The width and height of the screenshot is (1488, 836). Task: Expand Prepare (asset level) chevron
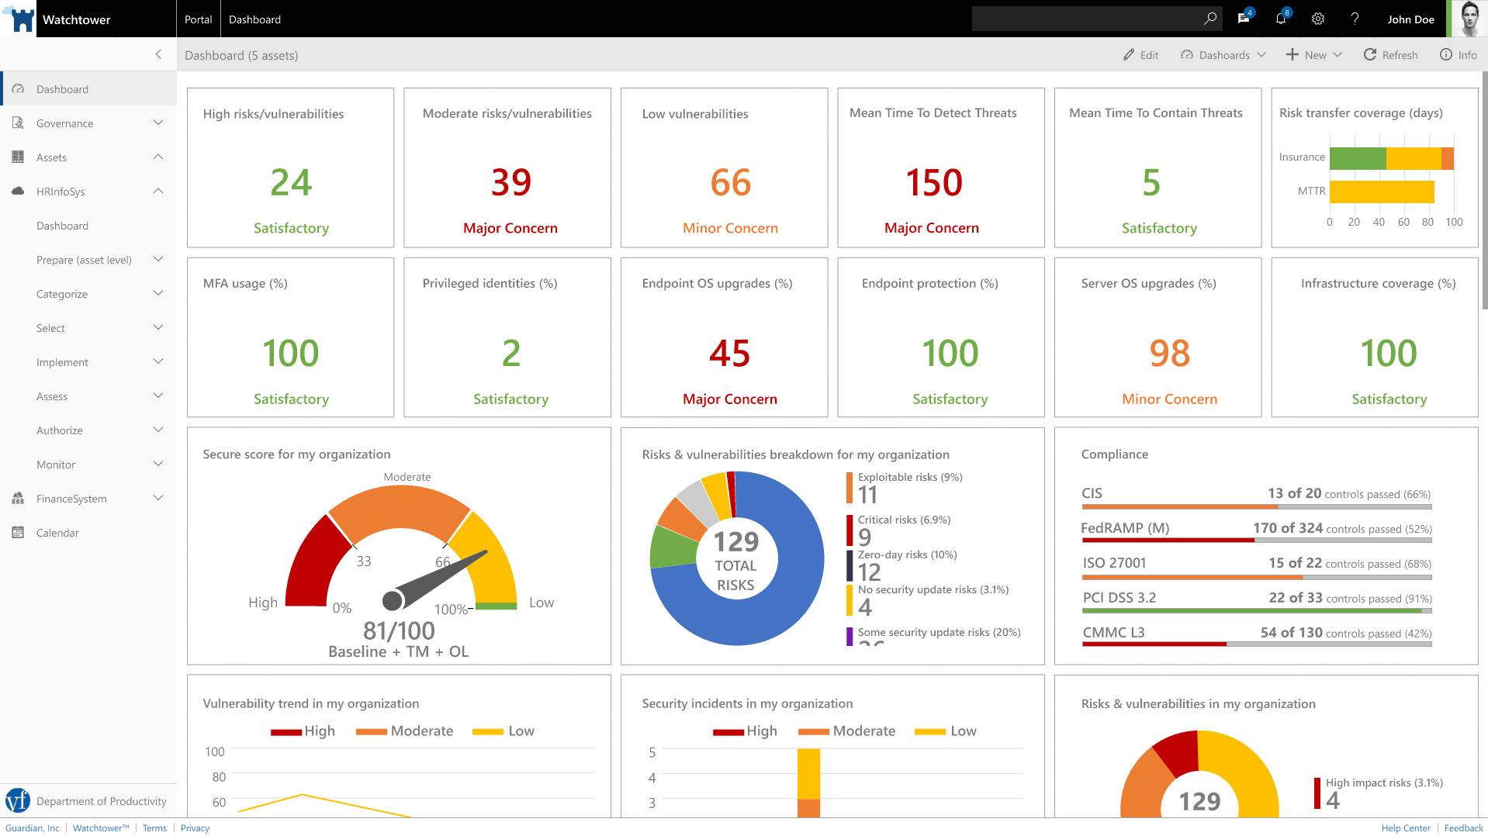[x=158, y=259]
